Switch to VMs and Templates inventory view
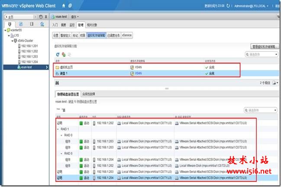This screenshot has width=281, height=187. [21, 24]
